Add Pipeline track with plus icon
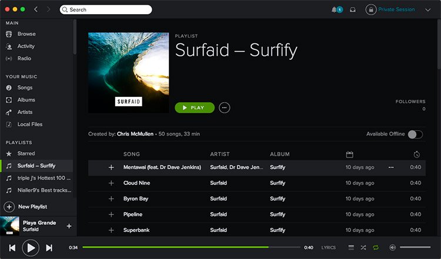 pos(111,214)
